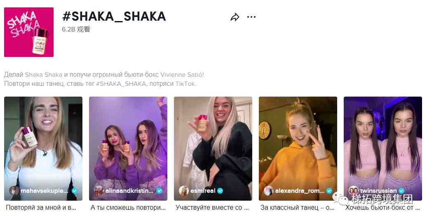
Task: Click esmireal profile avatar
Action: 184,190
